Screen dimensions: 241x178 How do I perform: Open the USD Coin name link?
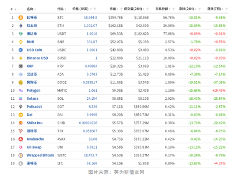pos(34,50)
